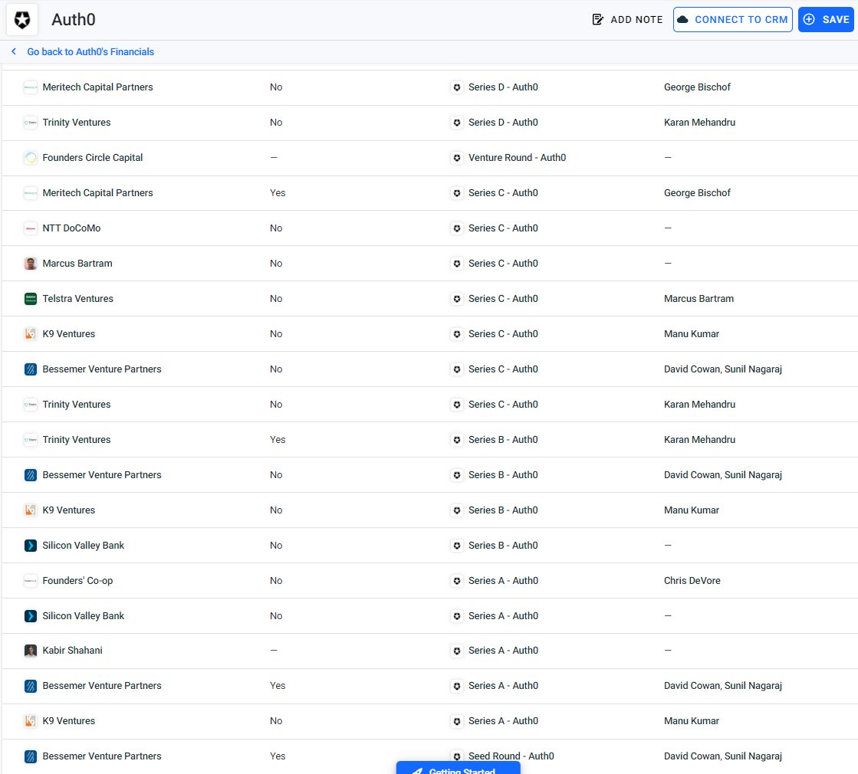Click the Auth0 page title

[x=74, y=20]
